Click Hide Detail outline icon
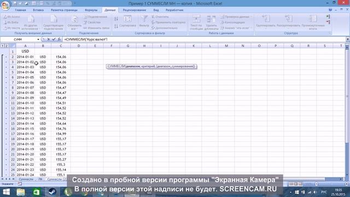The image size is (350, 197). (328, 22)
